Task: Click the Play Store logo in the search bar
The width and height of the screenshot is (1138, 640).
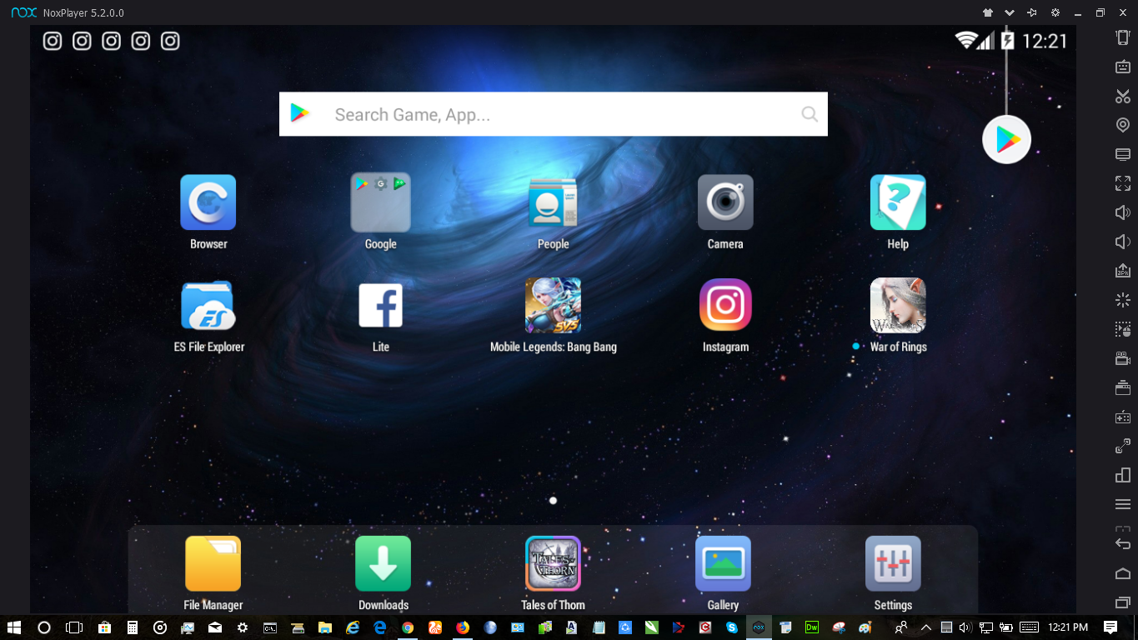Action: point(300,114)
